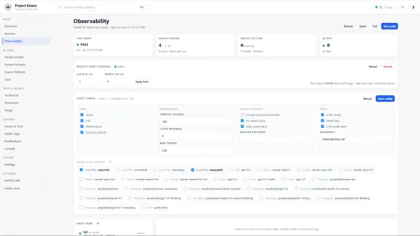420x236 pixels.
Task: Reload the nightly audit schedule
Action: click(373, 67)
